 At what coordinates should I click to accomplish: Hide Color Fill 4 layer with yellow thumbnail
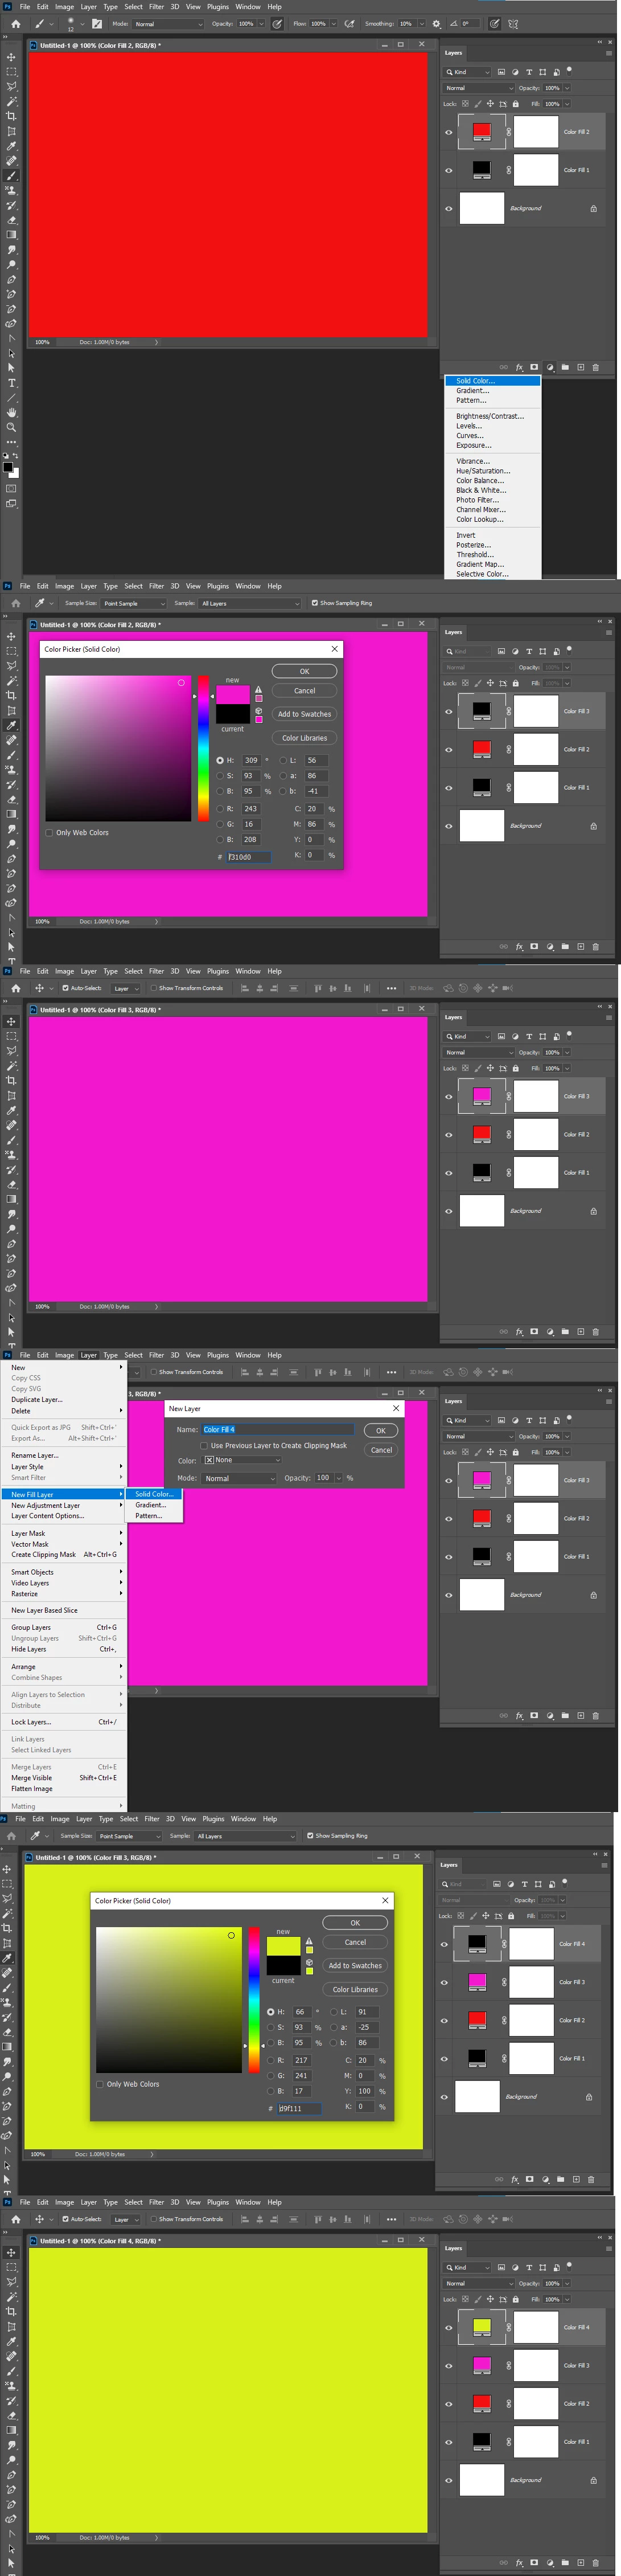pyautogui.click(x=448, y=2327)
